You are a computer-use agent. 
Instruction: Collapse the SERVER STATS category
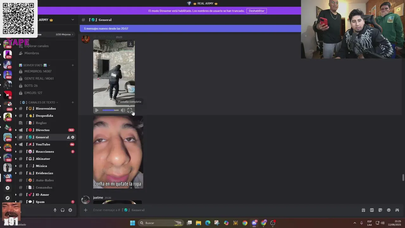click(x=35, y=65)
